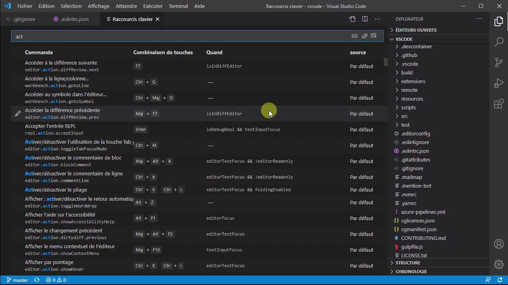Open keyboard shortcuts JSON file icon
This screenshot has width=508, height=285.
point(352,19)
